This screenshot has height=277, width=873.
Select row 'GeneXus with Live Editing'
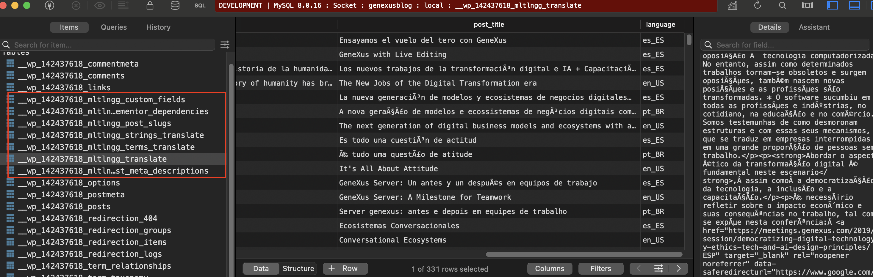(x=392, y=54)
